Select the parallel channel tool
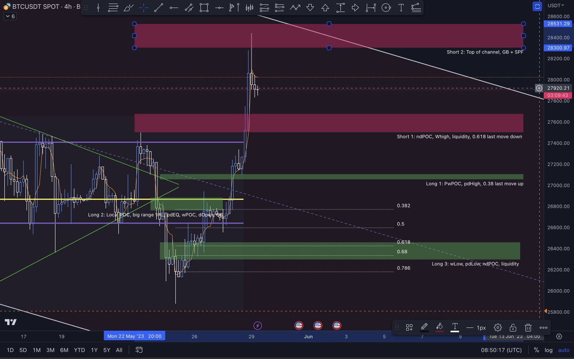This screenshot has height=359, width=574. [x=189, y=8]
